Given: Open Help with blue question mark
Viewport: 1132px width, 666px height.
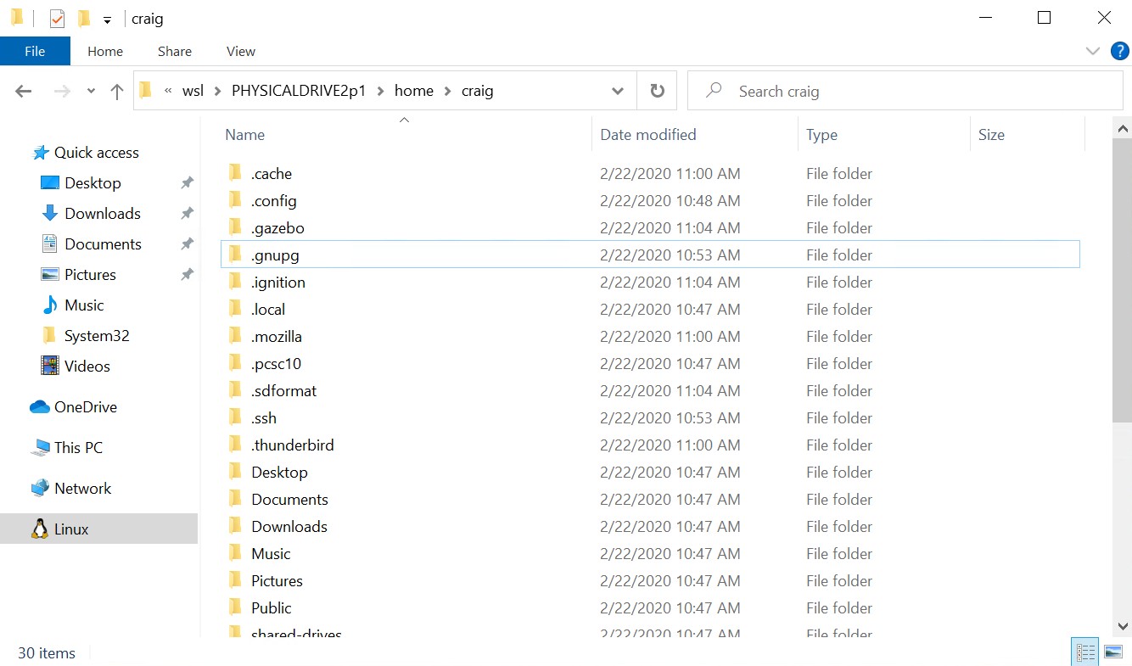Looking at the screenshot, I should (x=1120, y=51).
